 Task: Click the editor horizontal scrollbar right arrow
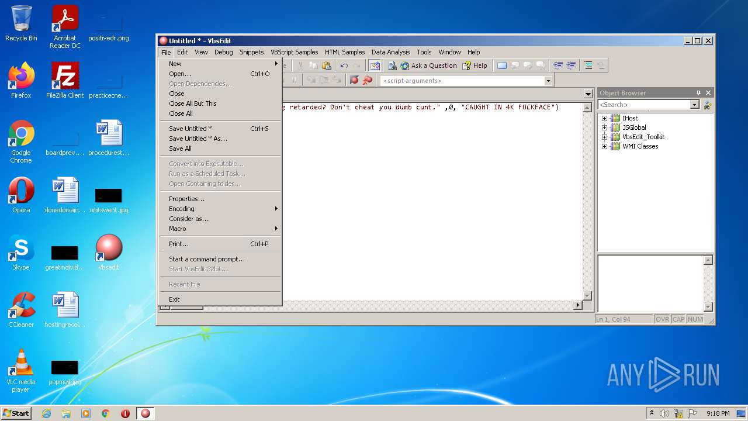579,305
